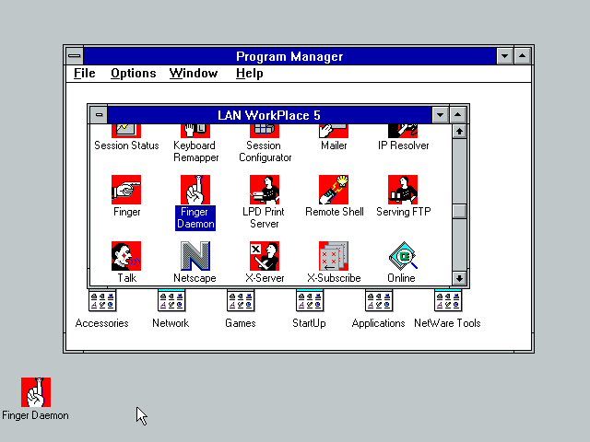Select the X-Subscribe icon
The image size is (590, 442).
334,256
